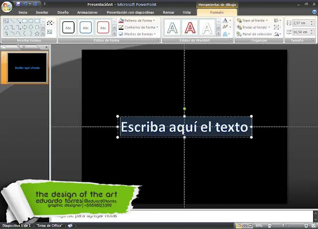Switch to the Insertar tab
The image size is (318, 229).
point(42,12)
